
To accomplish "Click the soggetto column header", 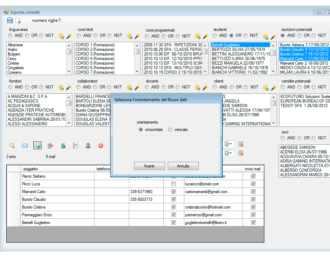I will (x=58, y=169).
